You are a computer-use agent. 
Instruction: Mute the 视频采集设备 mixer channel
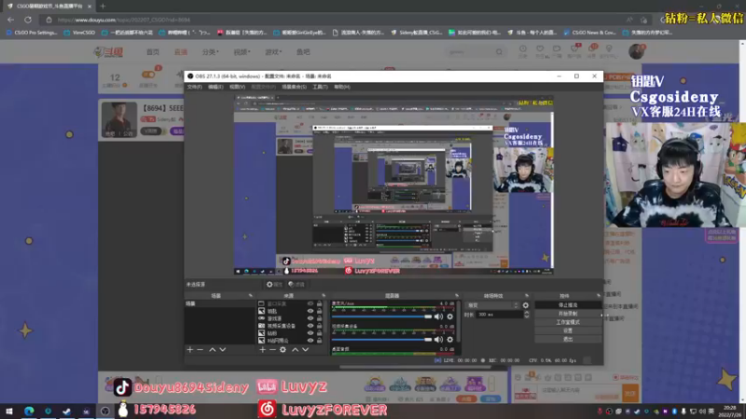(x=438, y=339)
